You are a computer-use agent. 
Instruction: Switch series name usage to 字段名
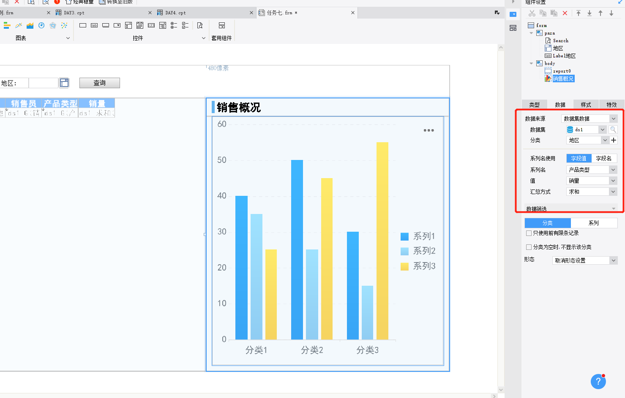point(603,158)
